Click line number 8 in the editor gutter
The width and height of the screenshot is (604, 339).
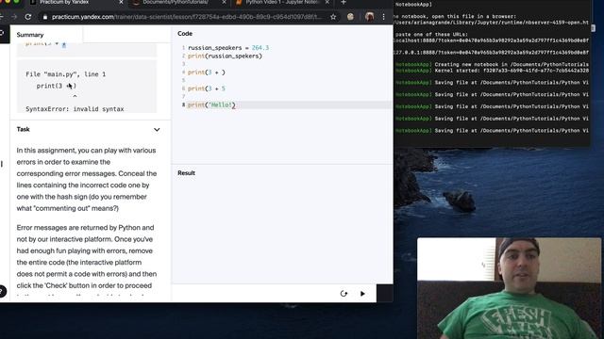[183, 105]
